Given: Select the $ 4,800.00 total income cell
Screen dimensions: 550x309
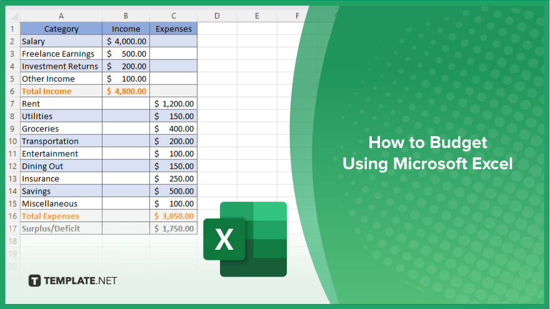Looking at the screenshot, I should [x=126, y=91].
